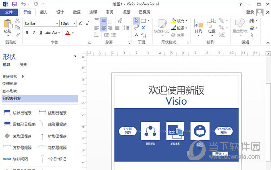Switch to the Insert tab

coord(44,12)
